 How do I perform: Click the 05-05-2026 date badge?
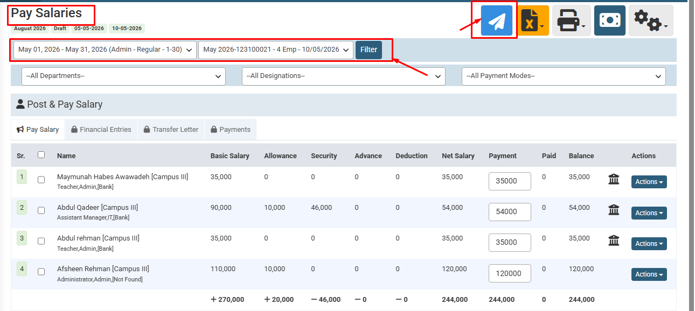pos(89,29)
